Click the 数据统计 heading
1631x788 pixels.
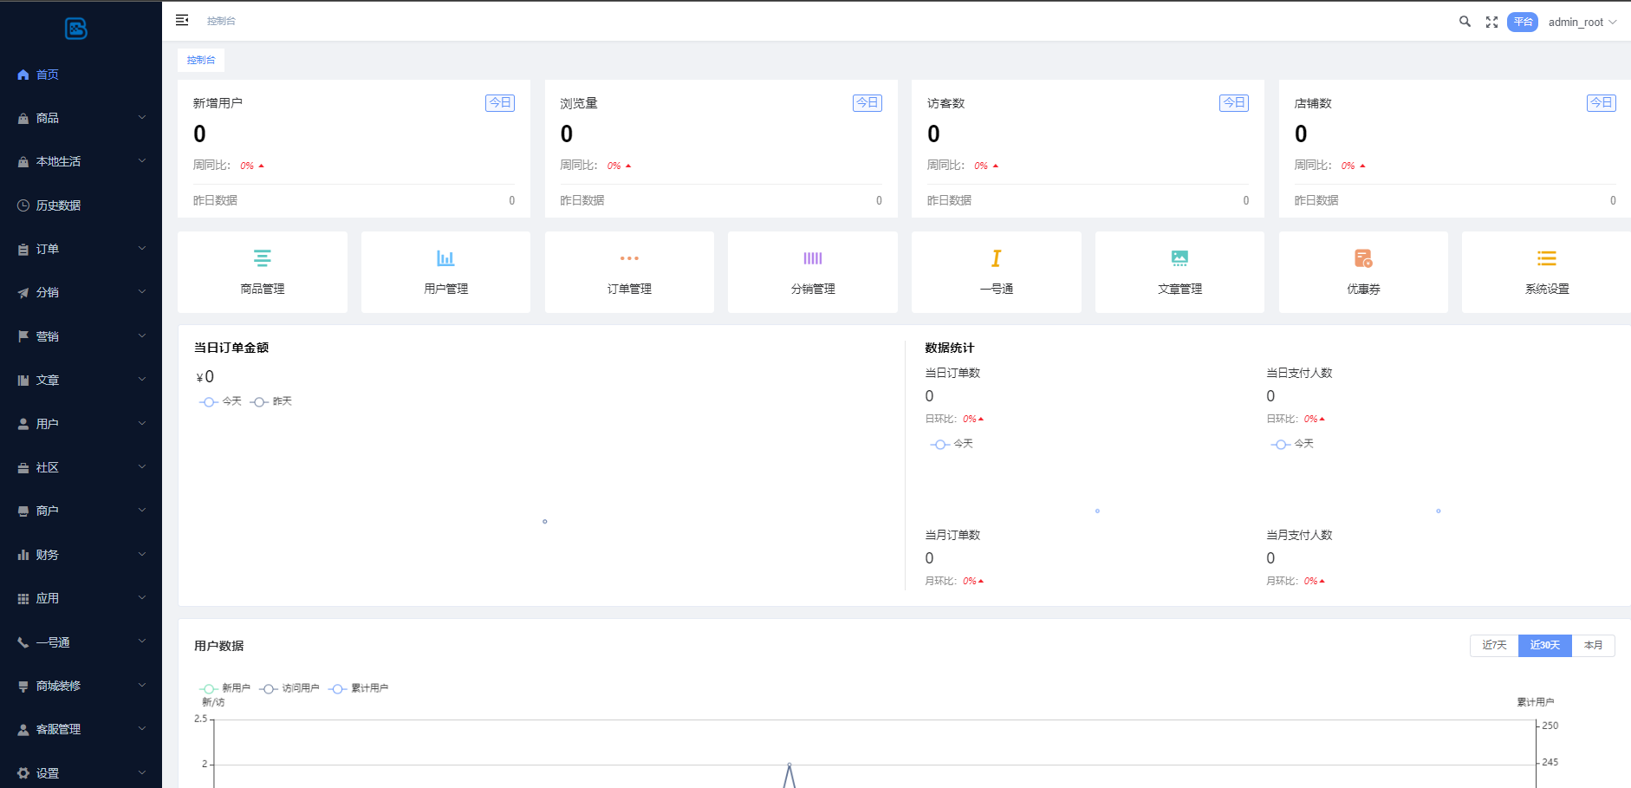(950, 348)
